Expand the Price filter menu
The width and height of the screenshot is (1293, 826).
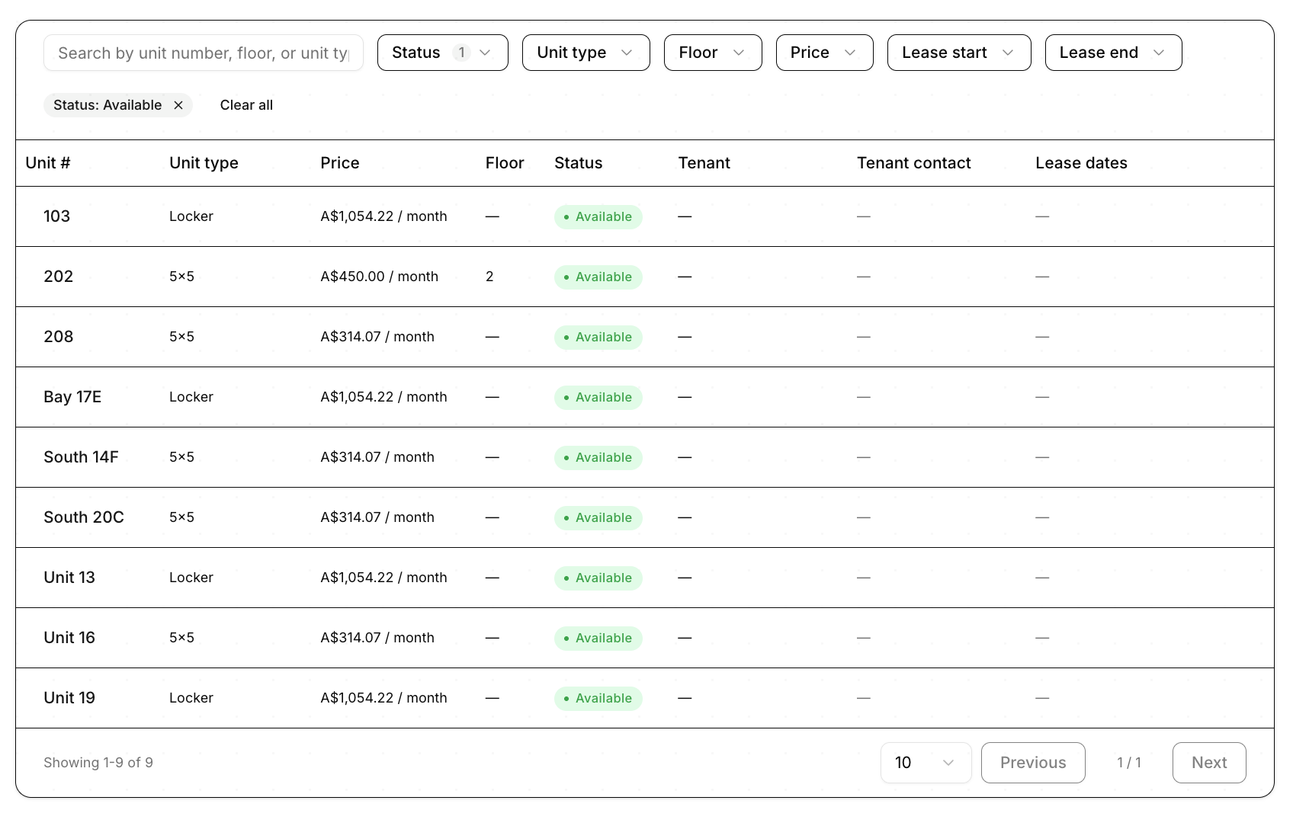click(823, 53)
